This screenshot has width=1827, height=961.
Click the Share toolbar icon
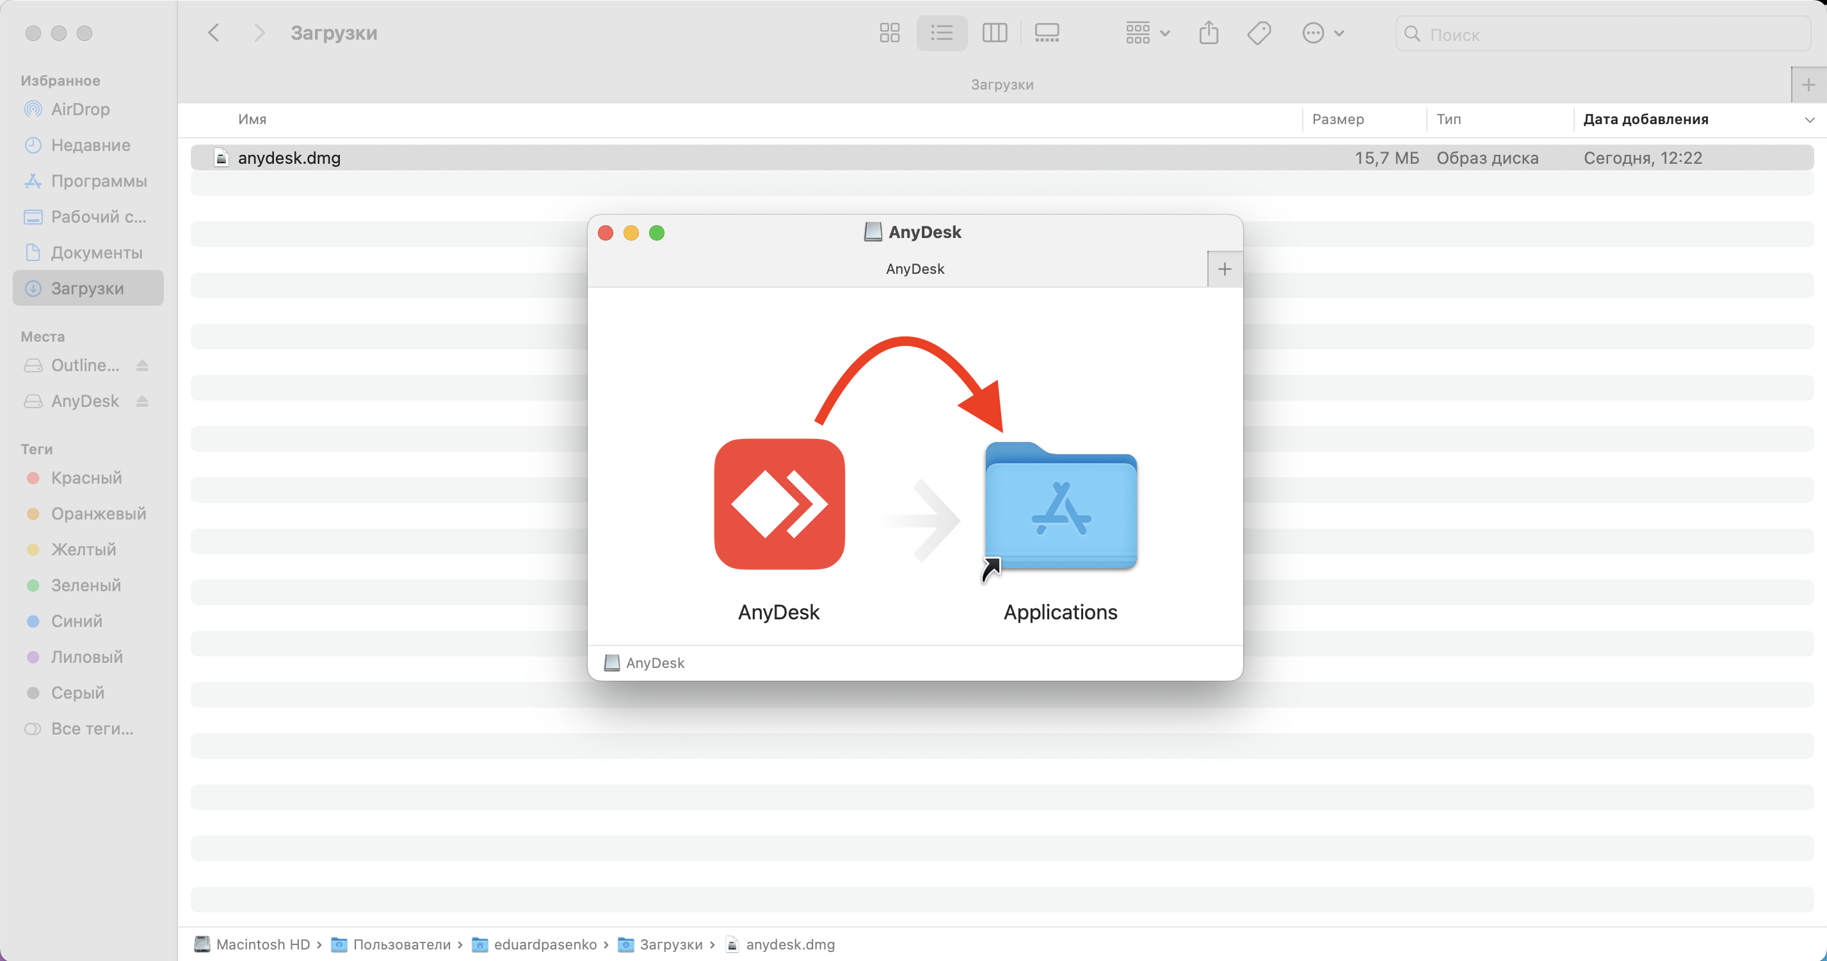1209,33
